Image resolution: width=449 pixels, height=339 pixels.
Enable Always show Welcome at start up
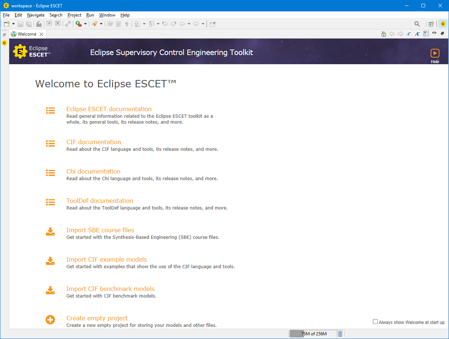pos(375,322)
